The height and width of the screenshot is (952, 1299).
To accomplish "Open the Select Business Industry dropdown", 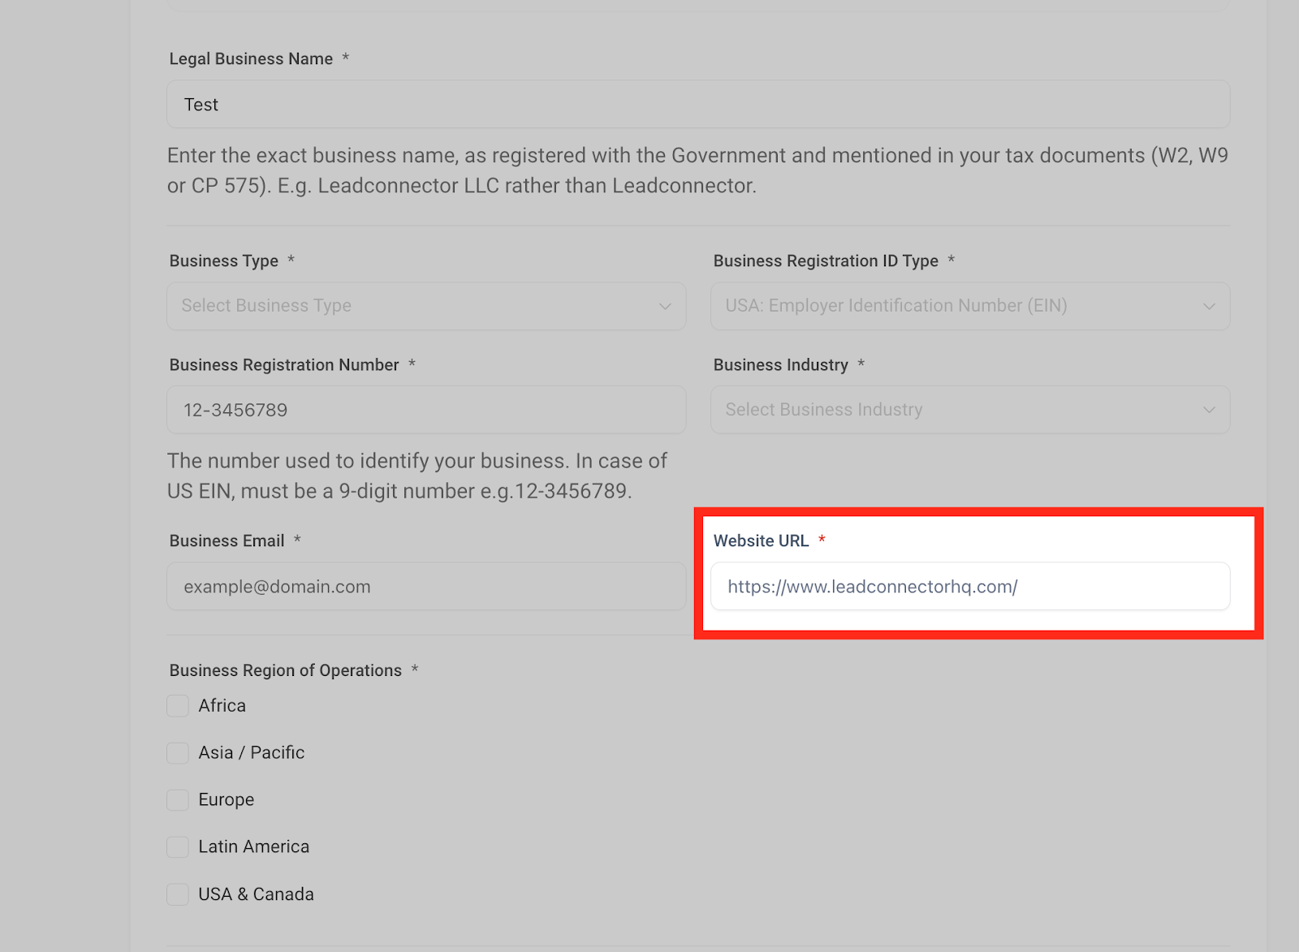I will coord(970,410).
